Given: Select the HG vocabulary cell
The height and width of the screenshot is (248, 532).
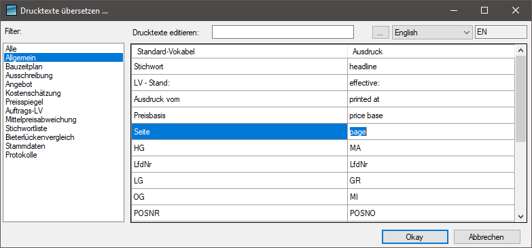Looking at the screenshot, I should coord(240,148).
